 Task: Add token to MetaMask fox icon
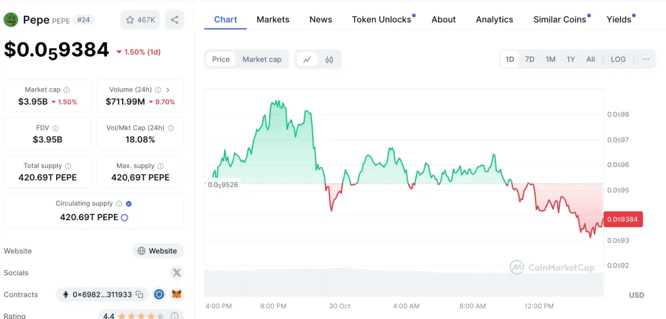(x=176, y=294)
